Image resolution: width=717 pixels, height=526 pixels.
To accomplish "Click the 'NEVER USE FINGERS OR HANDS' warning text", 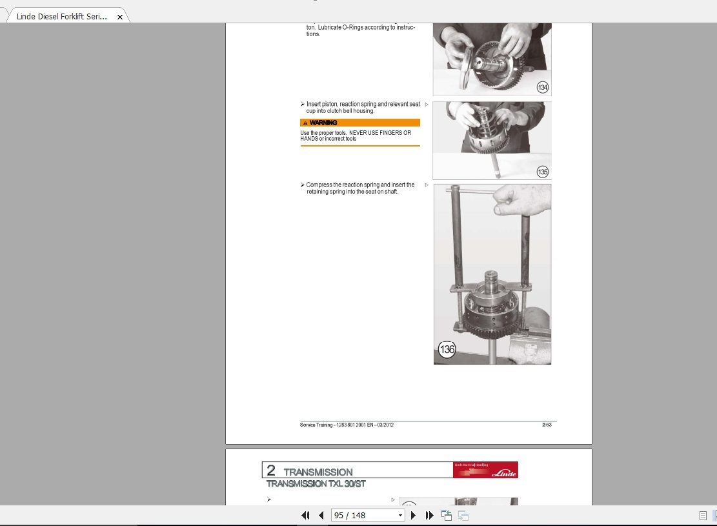I will [356, 136].
